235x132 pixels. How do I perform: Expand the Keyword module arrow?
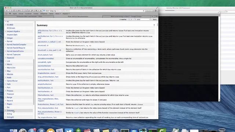tap(6, 58)
